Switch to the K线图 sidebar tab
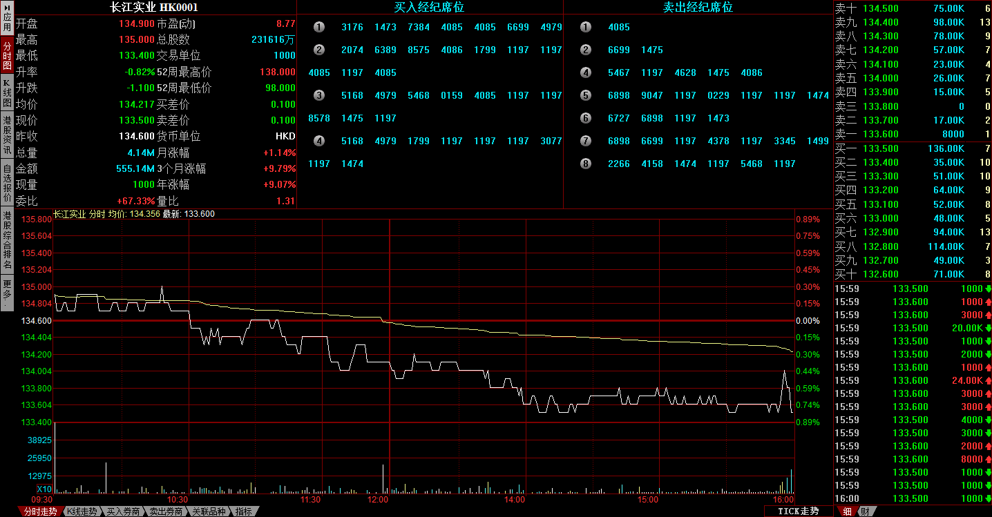992x517 pixels. click(x=6, y=93)
